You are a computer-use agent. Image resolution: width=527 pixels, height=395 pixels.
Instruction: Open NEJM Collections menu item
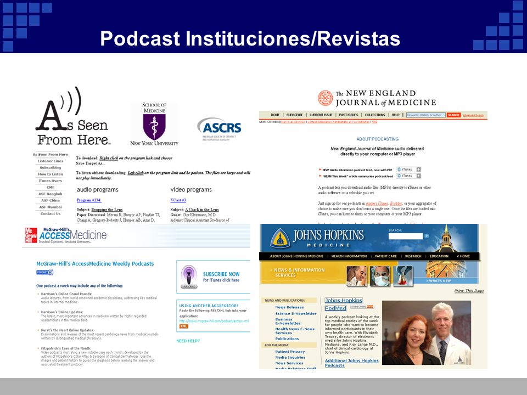[x=375, y=115]
